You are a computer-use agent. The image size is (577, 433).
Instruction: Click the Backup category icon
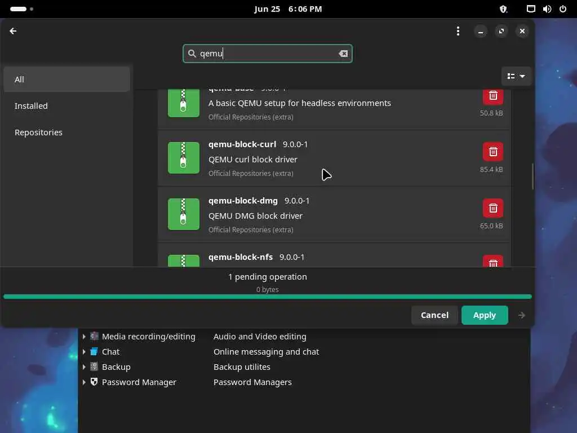[94, 366]
